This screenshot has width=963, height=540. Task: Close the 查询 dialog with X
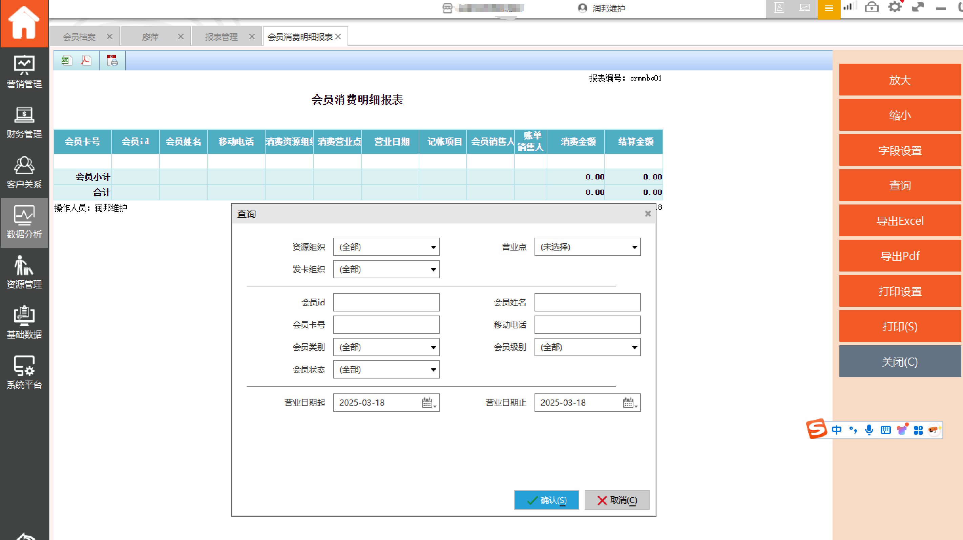648,213
